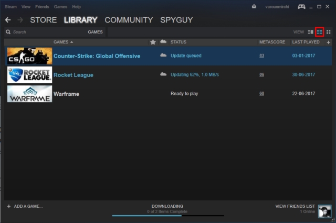
Task: Open the varounmirchi account dropdown
Action: click(277, 7)
